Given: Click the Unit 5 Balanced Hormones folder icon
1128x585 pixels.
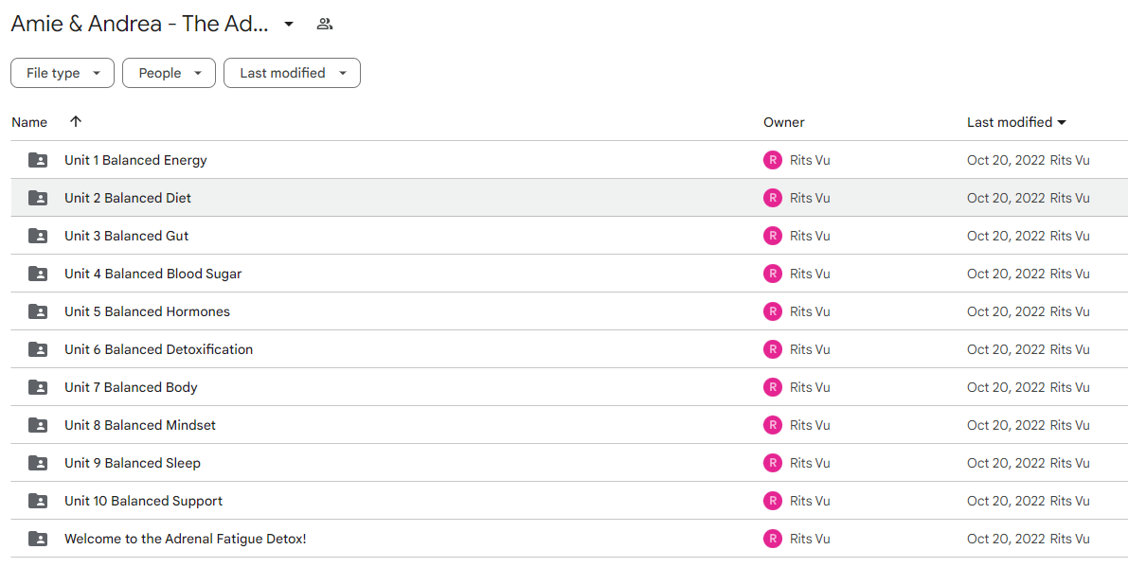Looking at the screenshot, I should coord(38,311).
